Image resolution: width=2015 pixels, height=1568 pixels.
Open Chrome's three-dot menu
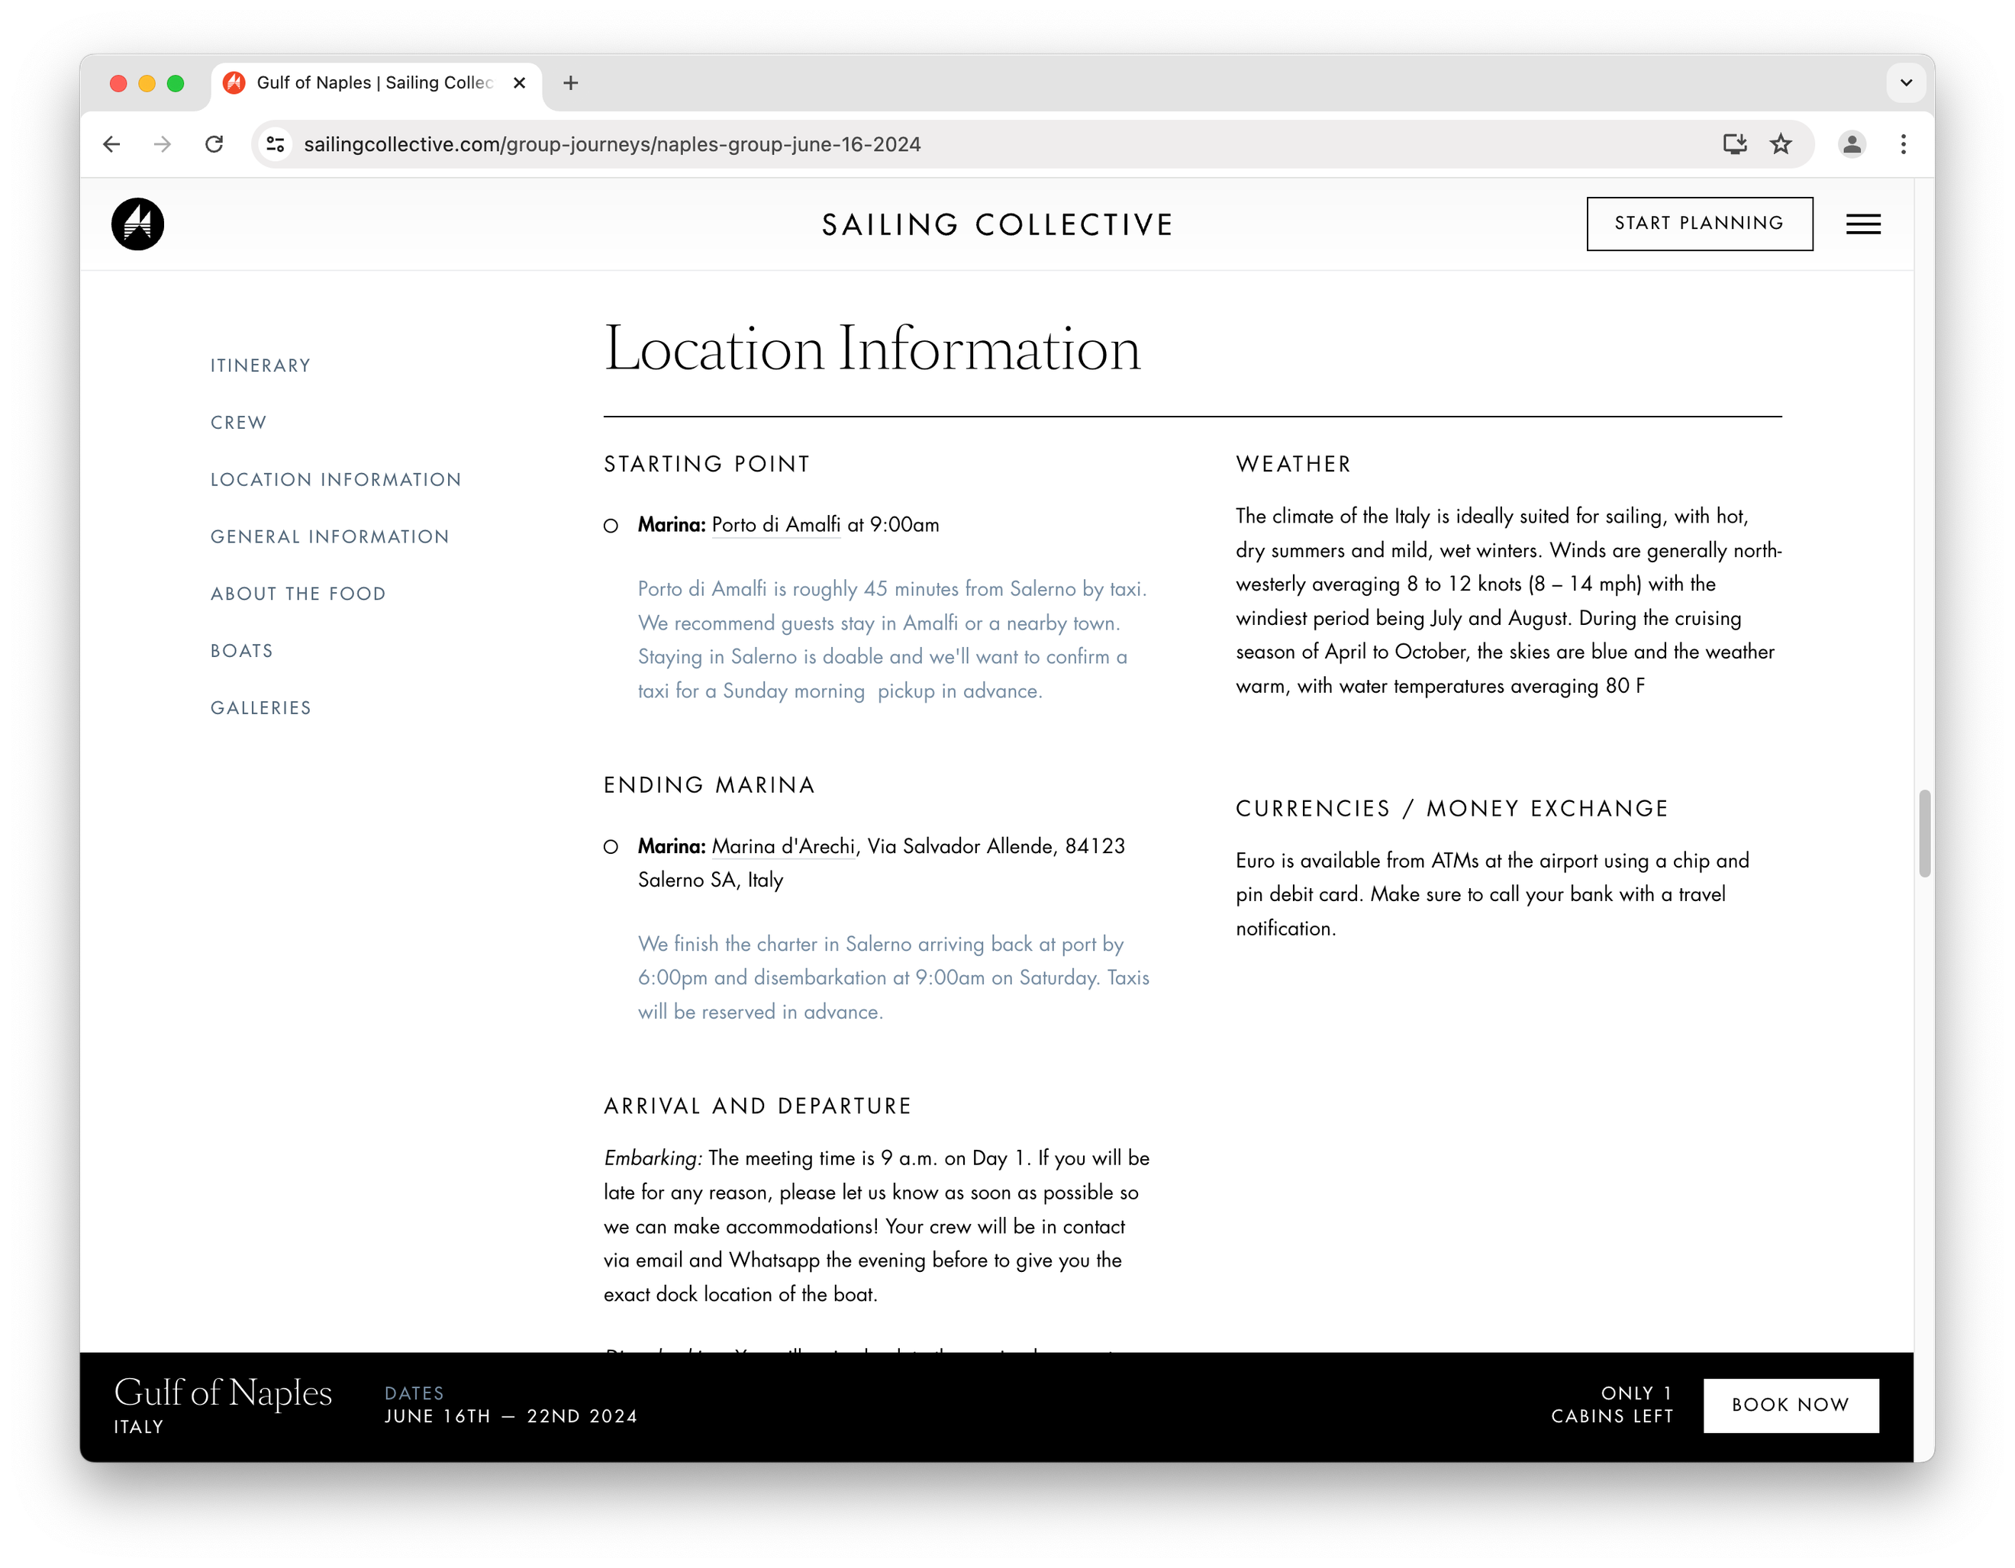point(1903,144)
